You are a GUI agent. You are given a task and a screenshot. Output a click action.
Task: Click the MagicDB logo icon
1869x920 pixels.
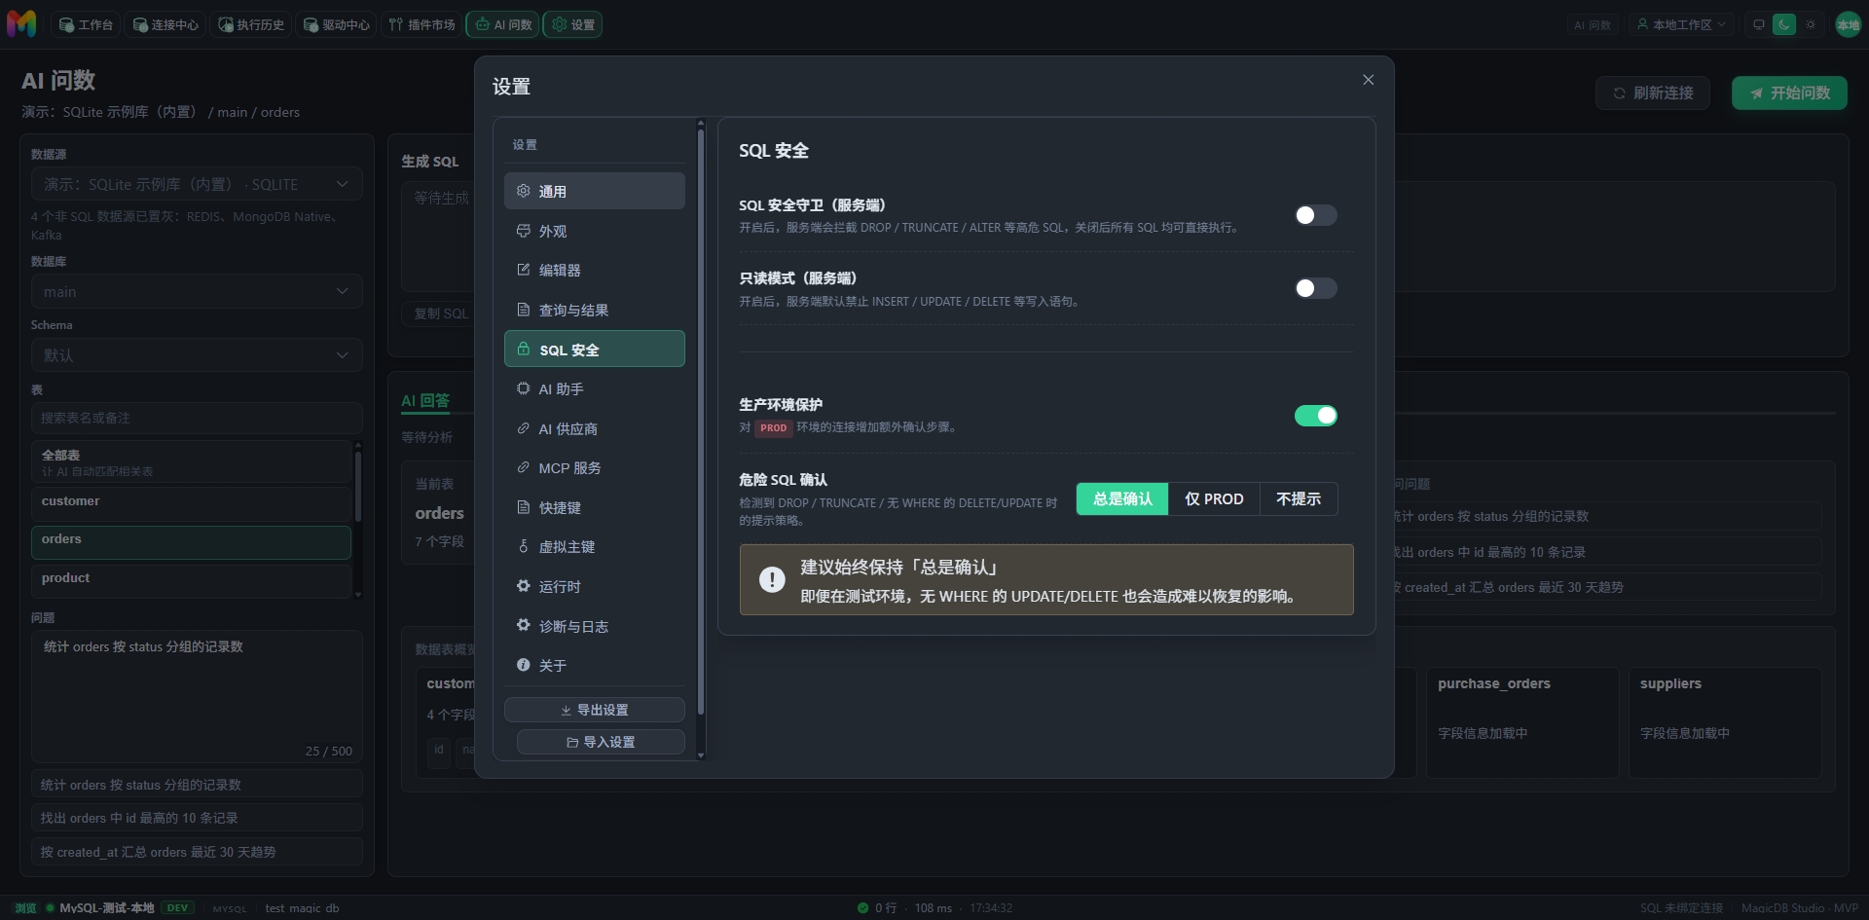pyautogui.click(x=21, y=24)
